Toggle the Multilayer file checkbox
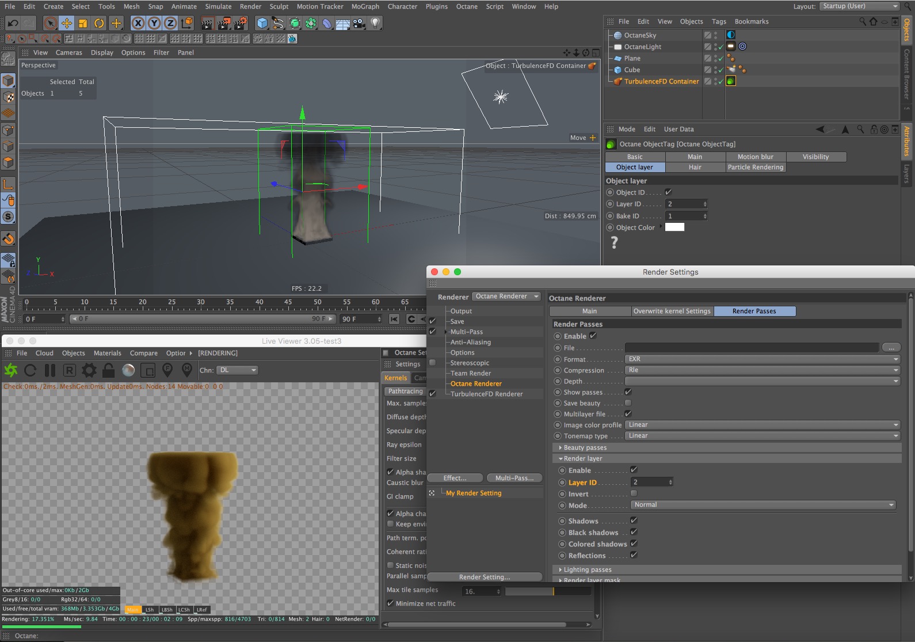The height and width of the screenshot is (642, 915). click(628, 414)
